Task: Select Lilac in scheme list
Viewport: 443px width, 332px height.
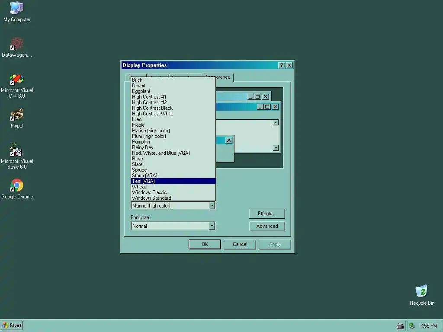Action: (173, 119)
